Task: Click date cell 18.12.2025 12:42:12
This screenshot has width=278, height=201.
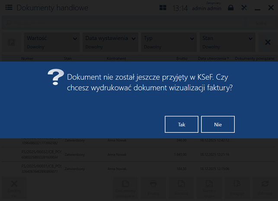Action: click(214, 140)
